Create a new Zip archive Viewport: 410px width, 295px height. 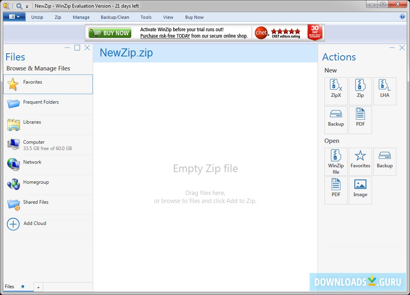[x=360, y=91]
